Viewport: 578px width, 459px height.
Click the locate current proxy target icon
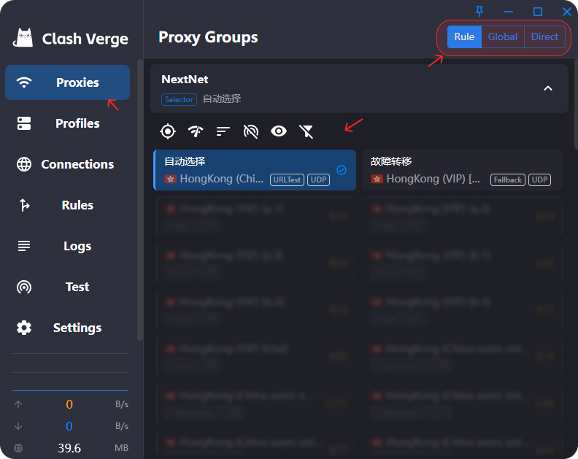pyautogui.click(x=168, y=131)
